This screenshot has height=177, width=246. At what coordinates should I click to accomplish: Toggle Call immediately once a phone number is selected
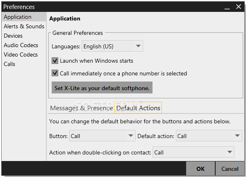coord(55,73)
